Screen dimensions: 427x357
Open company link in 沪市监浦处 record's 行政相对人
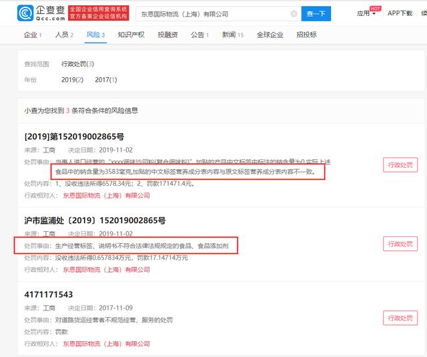pos(107,270)
